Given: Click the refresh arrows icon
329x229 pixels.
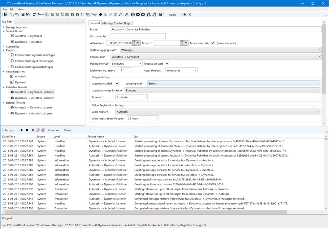Looking at the screenshot, I should click(34, 15).
